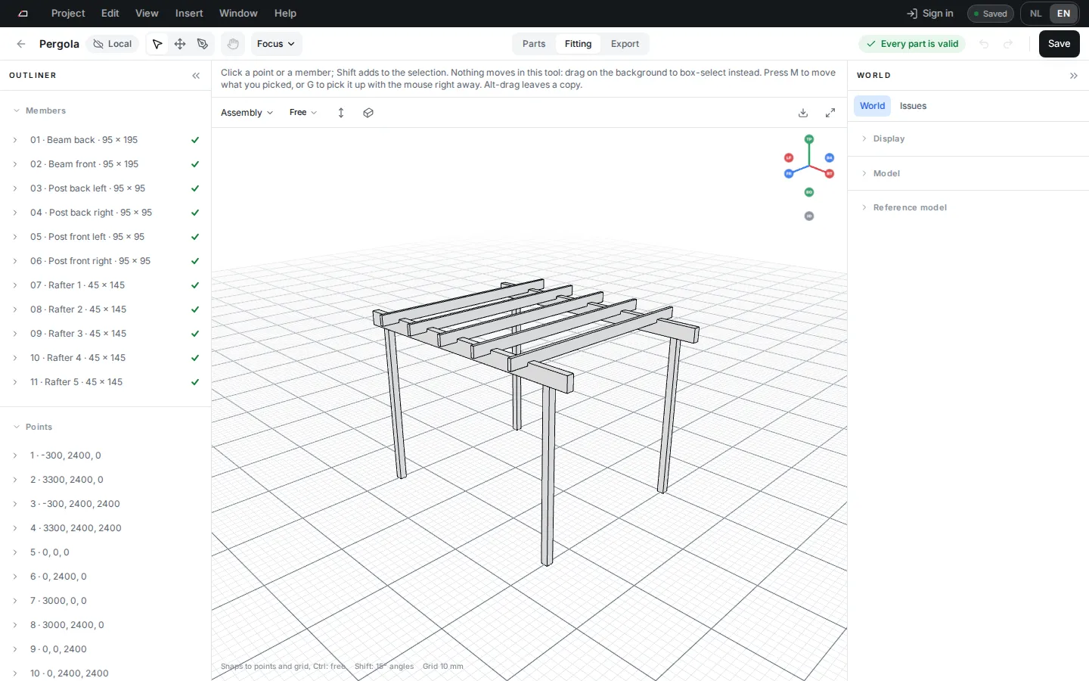Screen dimensions: 1089x681
Task: Activate the pen draw tool
Action: [x=203, y=44]
